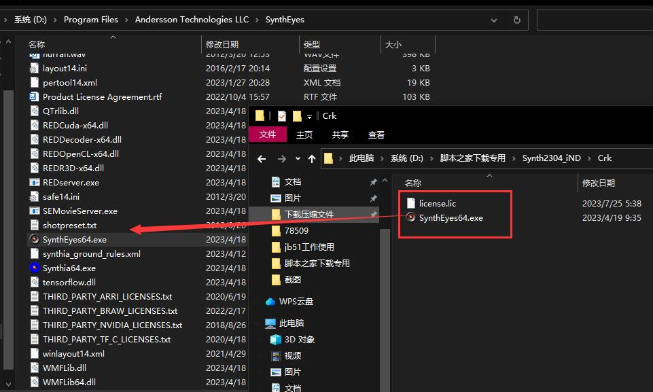This screenshot has height=392, width=653.
Task: Click Program Files in the address bar path
Action: 91,20
